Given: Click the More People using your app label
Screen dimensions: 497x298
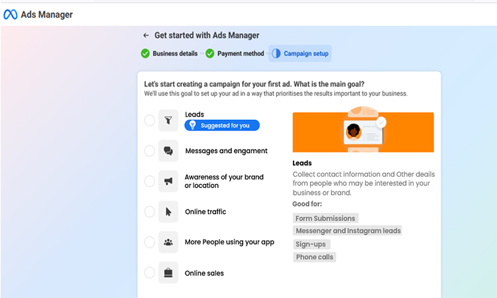Looking at the screenshot, I should (229, 242).
